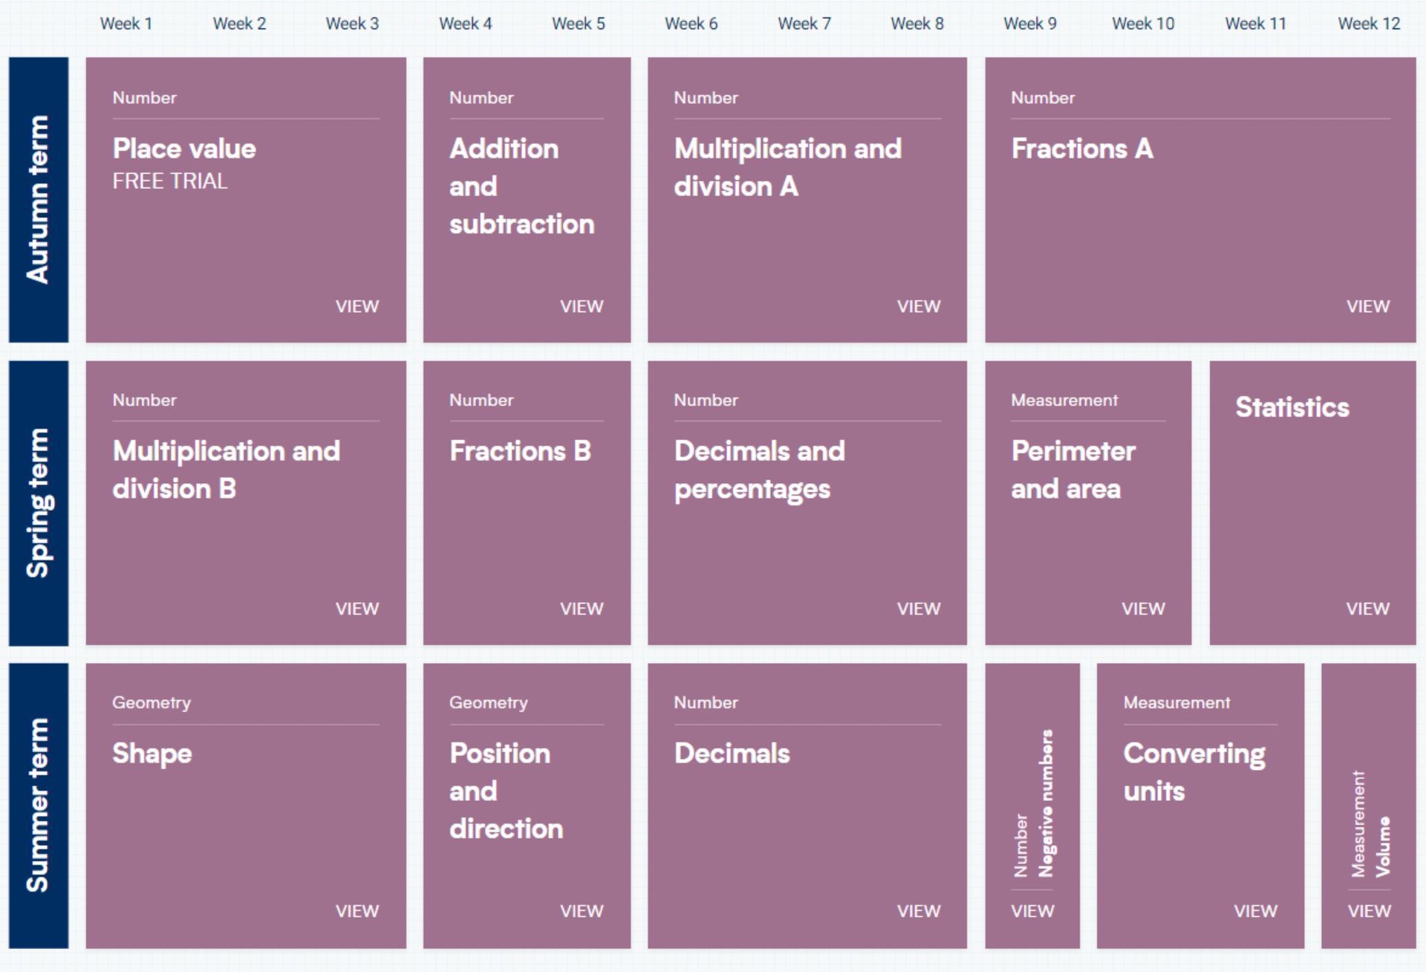Screen dimensions: 1426x972
Task: Select the Negative numbers narrow card
Action: tap(1032, 806)
